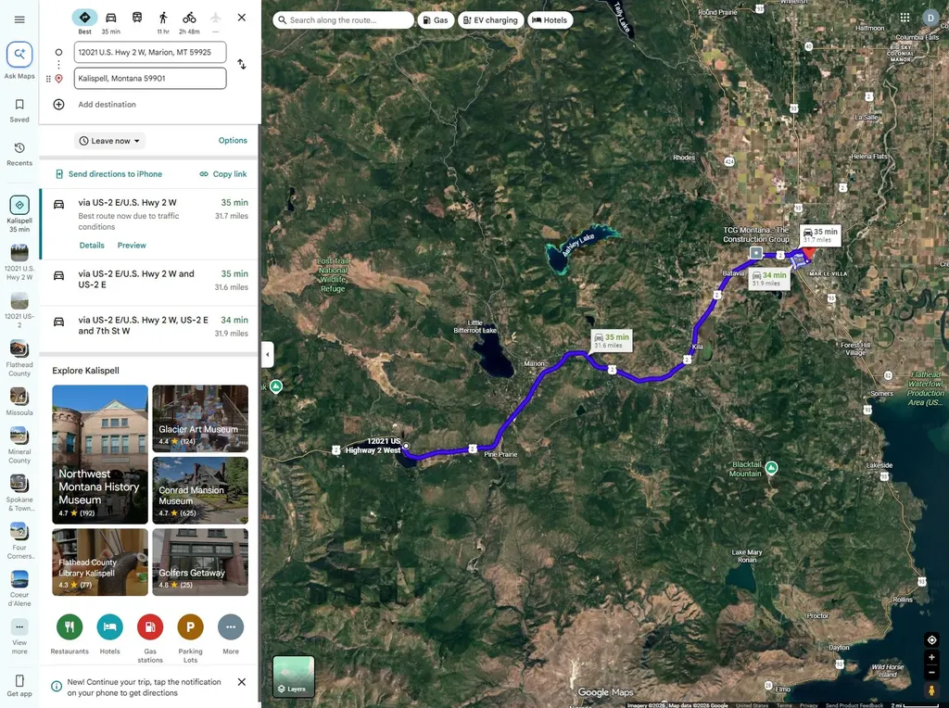Viewport: 949px width, 708px height.
Task: Toggle the EV charging filter chip
Action: tap(491, 20)
